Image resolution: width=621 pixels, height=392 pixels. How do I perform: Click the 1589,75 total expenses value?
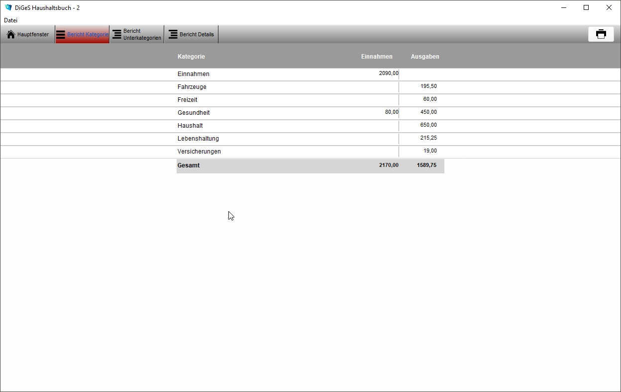coord(426,165)
